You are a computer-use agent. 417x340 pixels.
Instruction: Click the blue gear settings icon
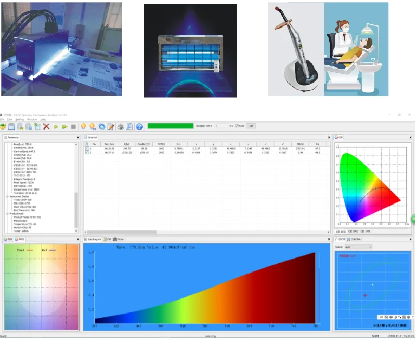pos(101,127)
